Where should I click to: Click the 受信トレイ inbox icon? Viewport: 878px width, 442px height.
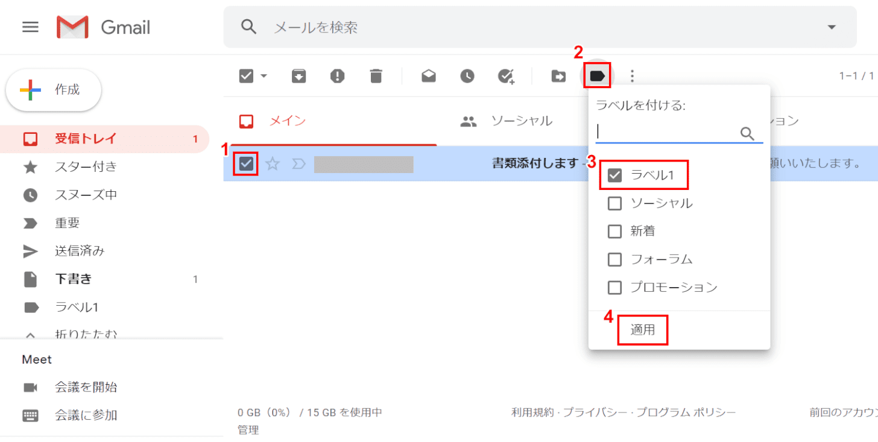[30, 139]
